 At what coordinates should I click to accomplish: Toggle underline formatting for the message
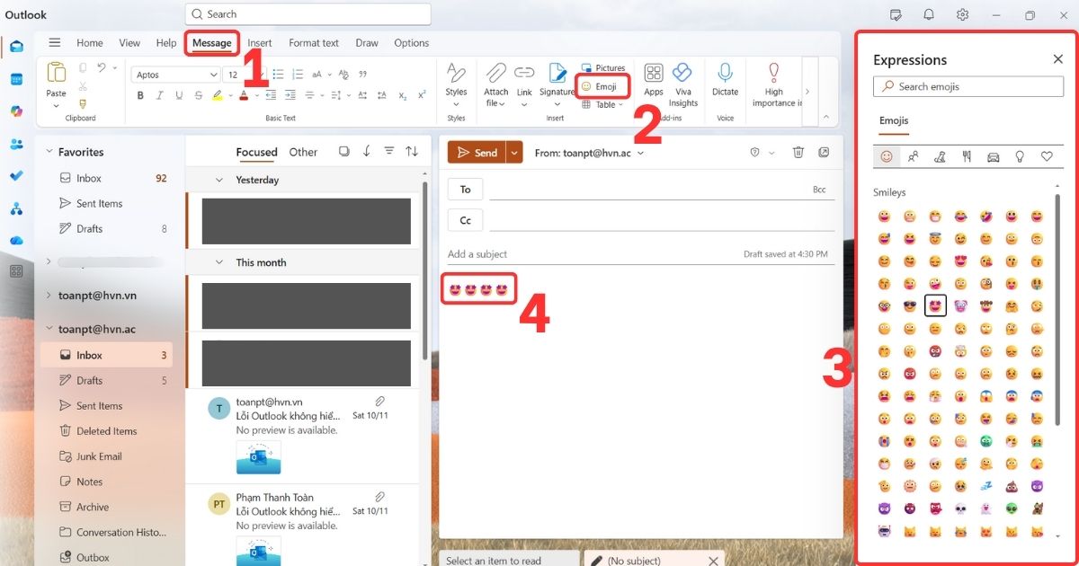tap(178, 95)
